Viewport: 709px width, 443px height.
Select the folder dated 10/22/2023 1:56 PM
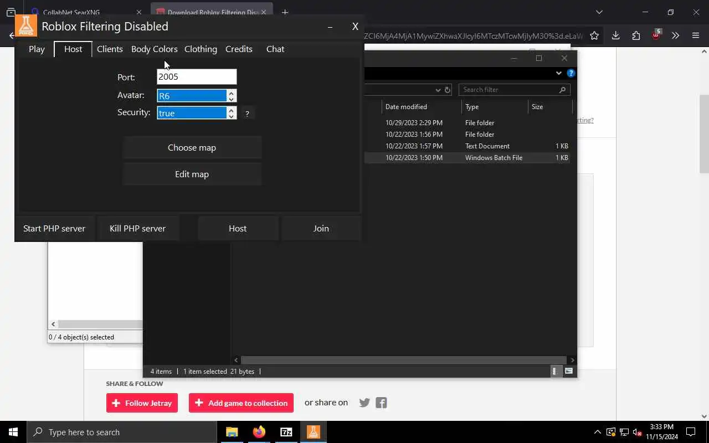point(467,135)
